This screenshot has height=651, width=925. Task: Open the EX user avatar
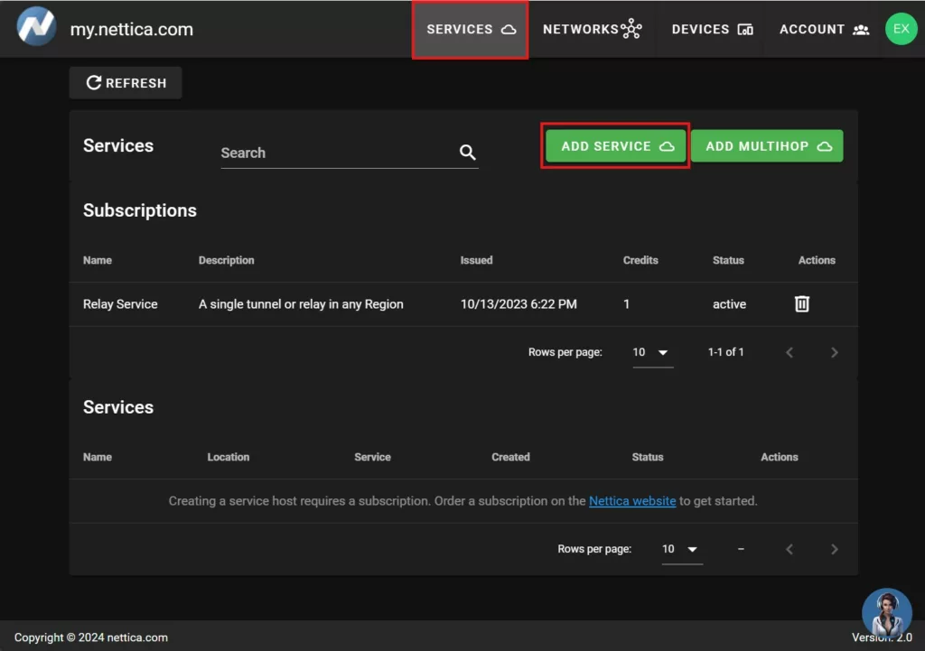pyautogui.click(x=901, y=29)
